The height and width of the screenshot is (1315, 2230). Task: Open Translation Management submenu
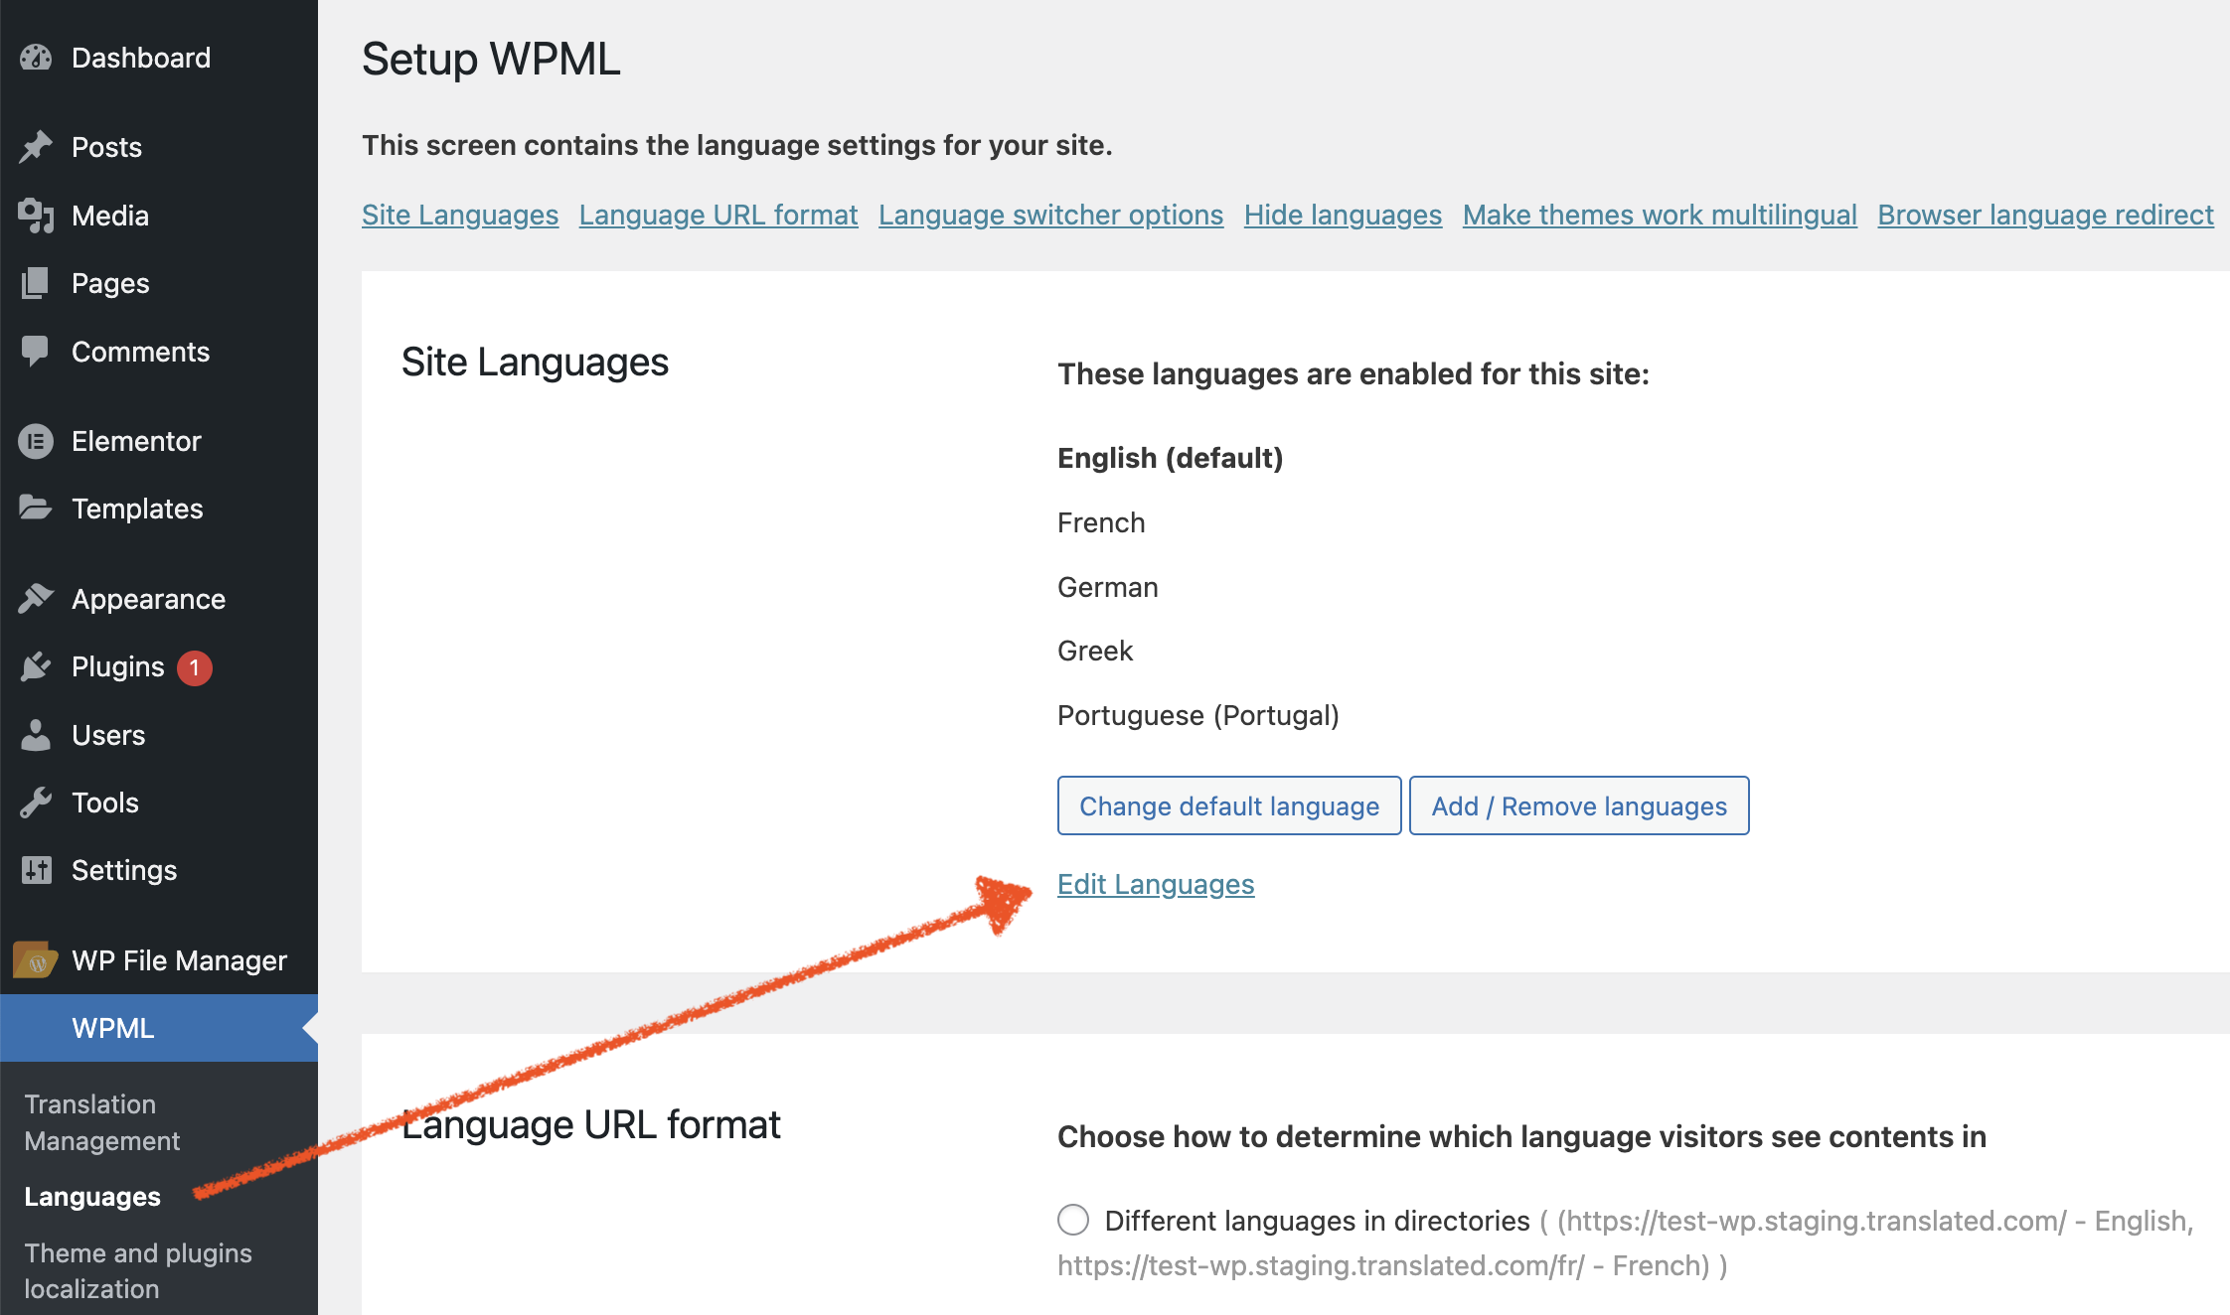pos(101,1122)
